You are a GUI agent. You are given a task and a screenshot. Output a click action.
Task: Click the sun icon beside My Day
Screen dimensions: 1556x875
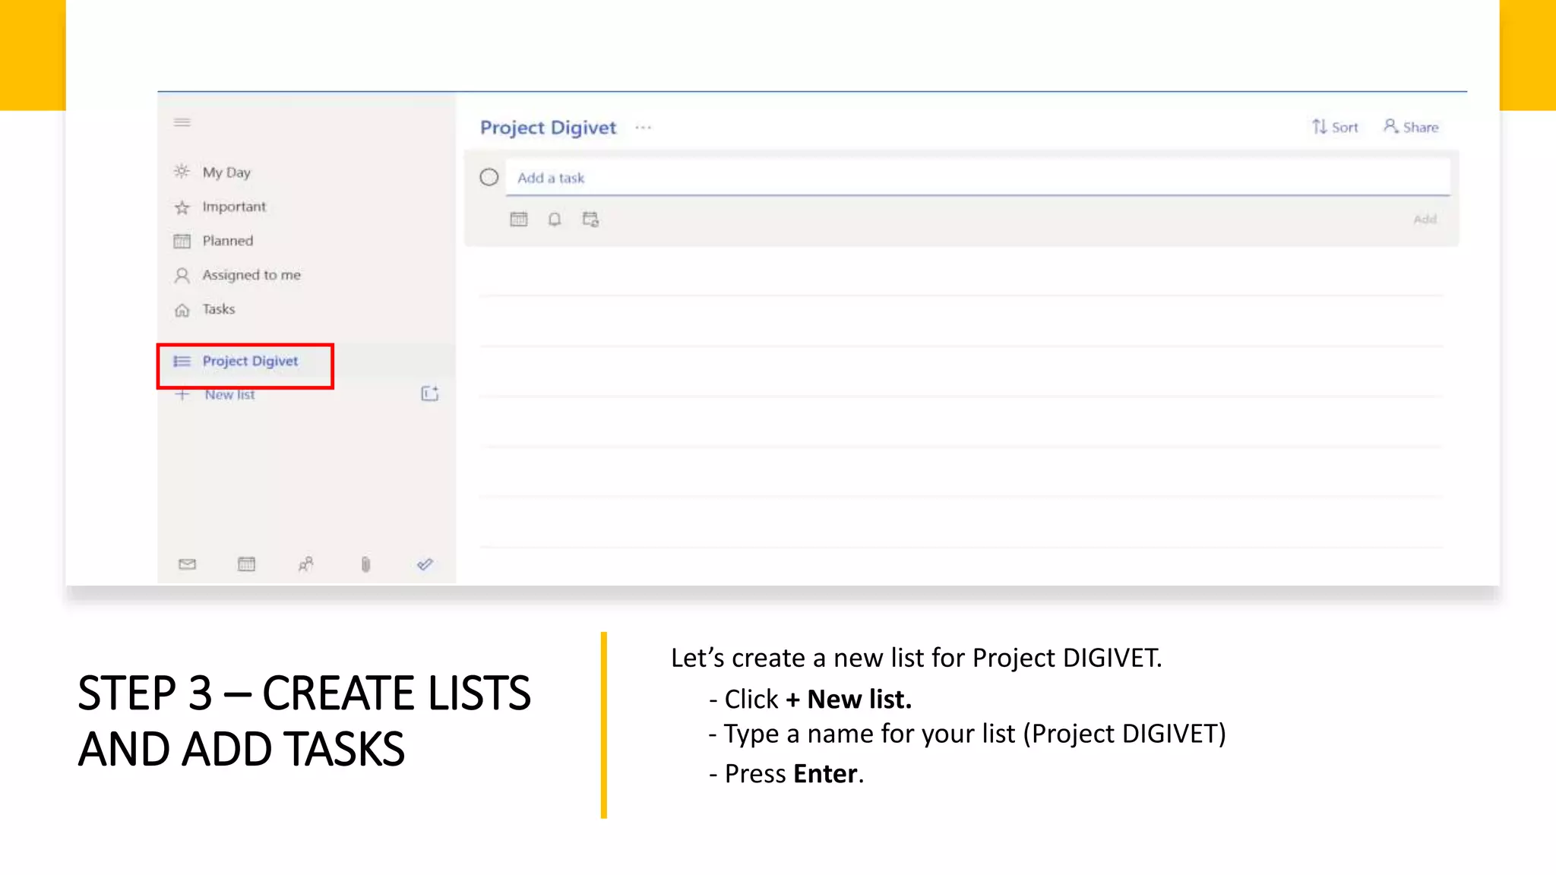tap(182, 172)
